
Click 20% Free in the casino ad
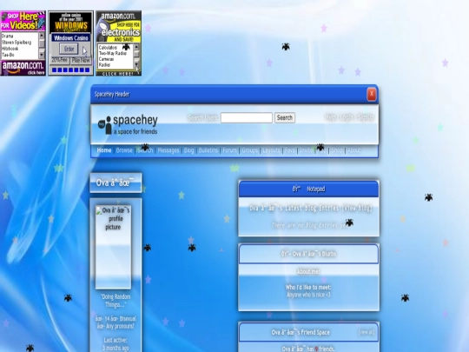click(60, 60)
